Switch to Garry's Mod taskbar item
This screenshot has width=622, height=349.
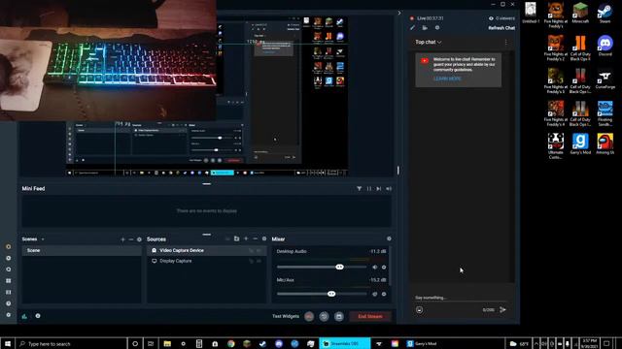tap(426, 343)
